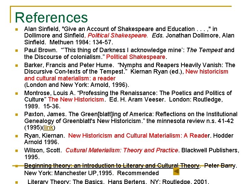
Task: Click the word 'Recommended'
Action: tap(138, 173)
